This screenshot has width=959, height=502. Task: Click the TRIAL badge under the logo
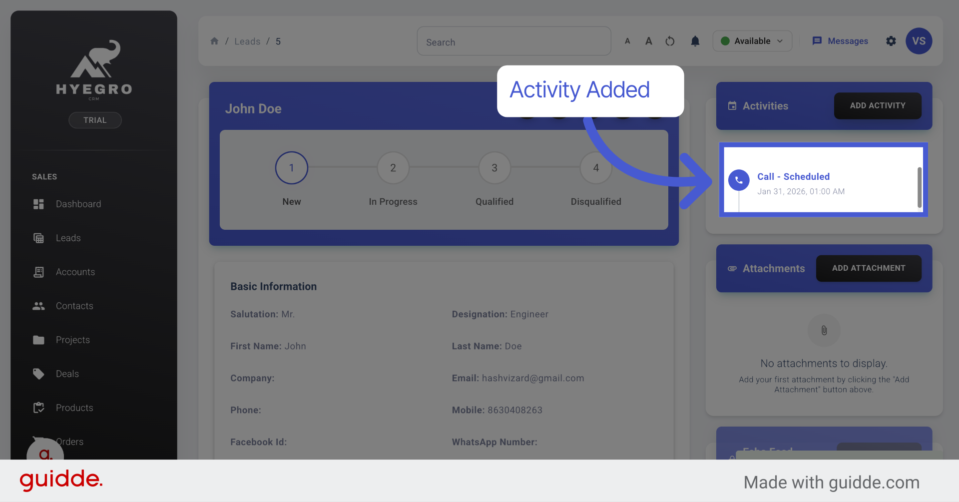click(x=95, y=120)
